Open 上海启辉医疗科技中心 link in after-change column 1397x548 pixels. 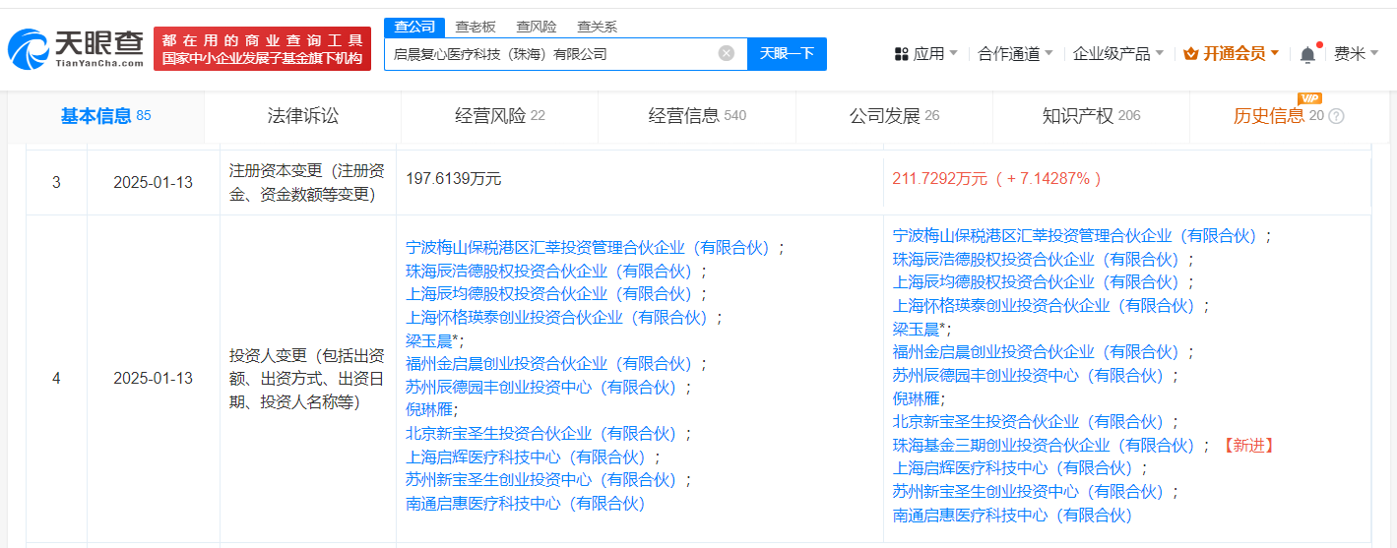click(x=1014, y=468)
